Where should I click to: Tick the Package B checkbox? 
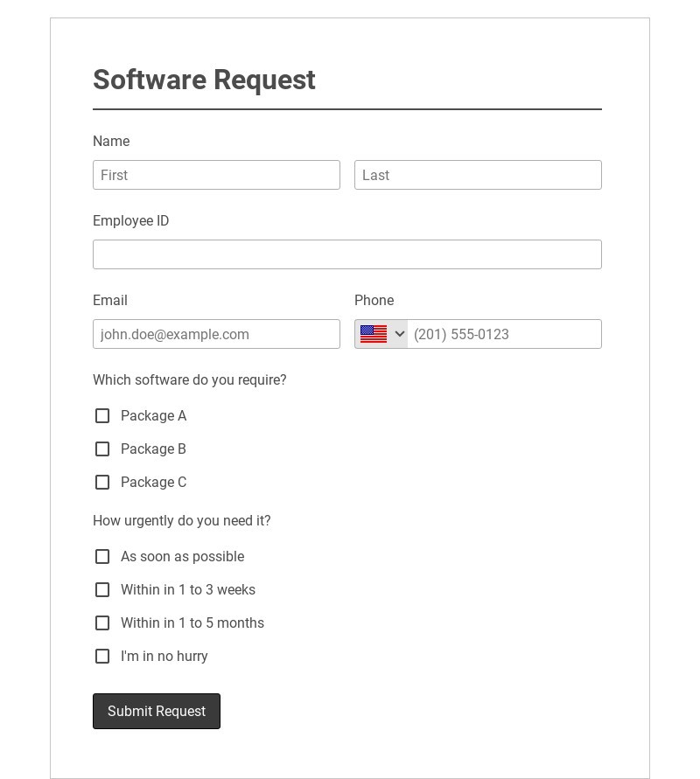point(102,449)
